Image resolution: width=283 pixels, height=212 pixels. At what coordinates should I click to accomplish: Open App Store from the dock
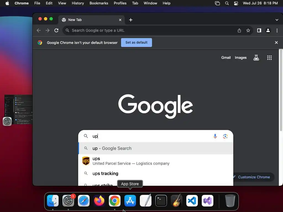[x=130, y=201]
